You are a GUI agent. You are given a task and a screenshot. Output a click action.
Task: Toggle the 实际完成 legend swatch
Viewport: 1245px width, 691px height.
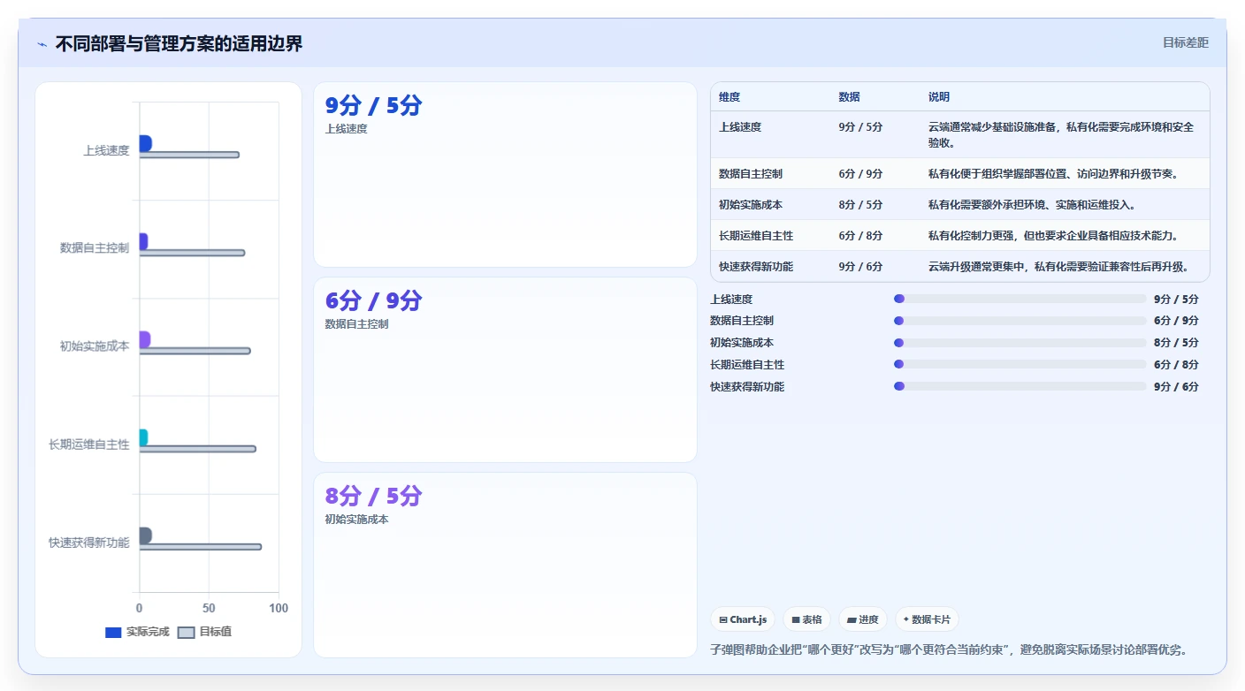[x=113, y=632]
